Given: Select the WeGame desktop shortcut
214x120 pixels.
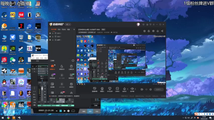Looking at the screenshot, I should tap(21, 61).
